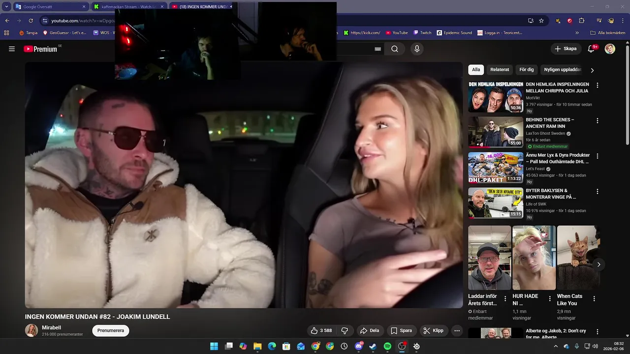Select the Nyligen uppladdat filter chip
This screenshot has width=630, height=354.
(563, 70)
